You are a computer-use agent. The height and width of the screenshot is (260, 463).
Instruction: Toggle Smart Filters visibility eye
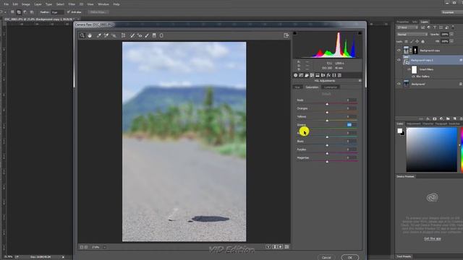coord(409,69)
